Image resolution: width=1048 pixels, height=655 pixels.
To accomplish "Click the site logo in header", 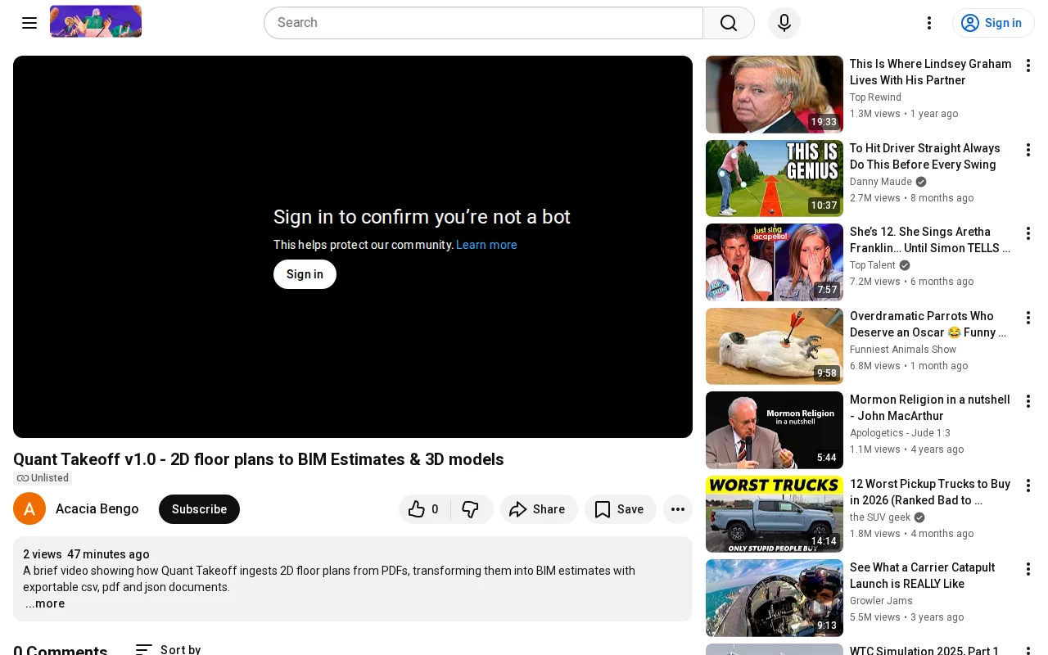I will click(96, 21).
